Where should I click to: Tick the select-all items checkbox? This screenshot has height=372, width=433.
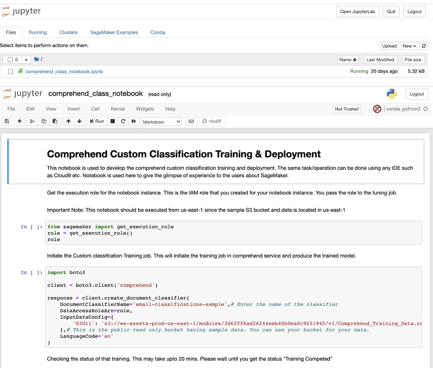point(10,60)
